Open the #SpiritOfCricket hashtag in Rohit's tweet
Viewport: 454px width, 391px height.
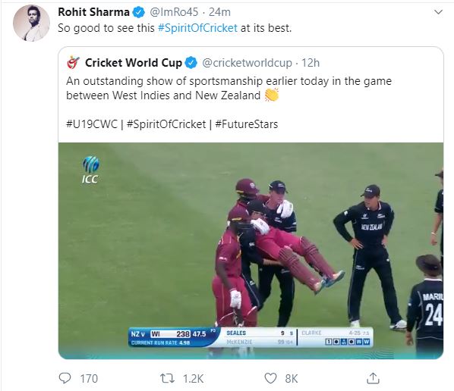197,28
